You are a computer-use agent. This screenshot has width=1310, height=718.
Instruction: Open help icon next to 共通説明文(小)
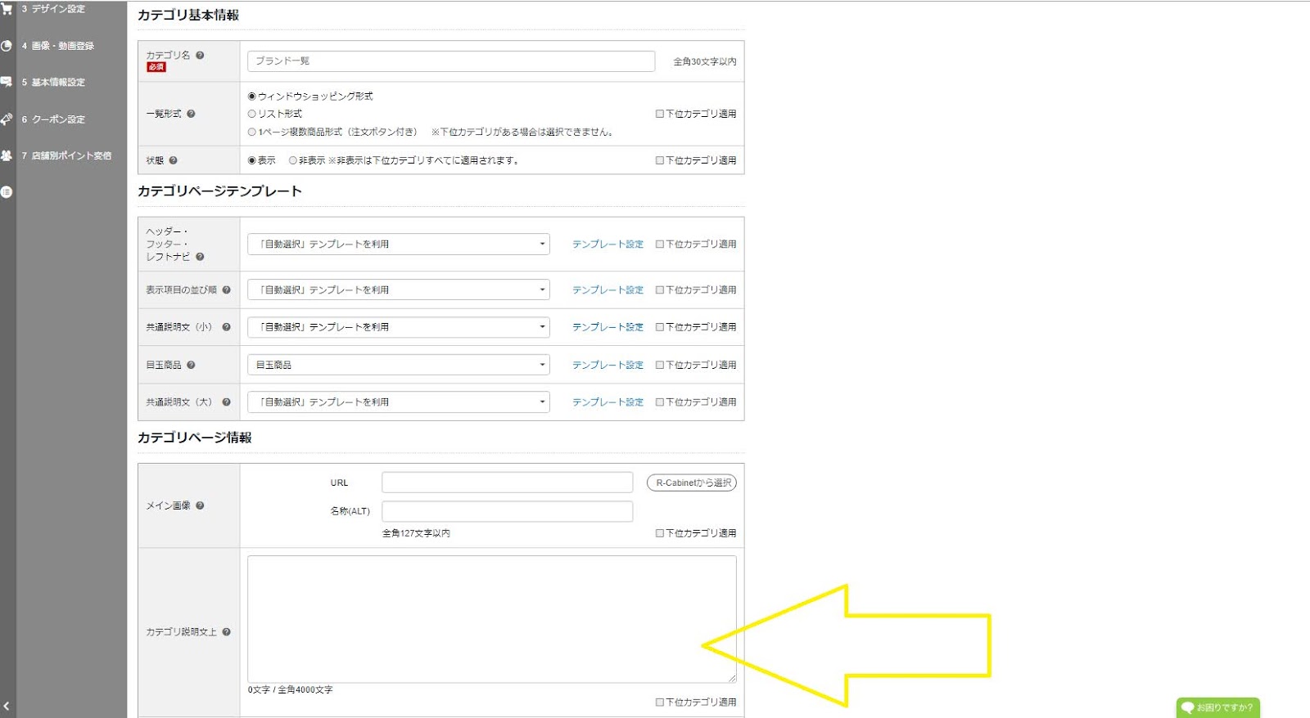pos(226,327)
